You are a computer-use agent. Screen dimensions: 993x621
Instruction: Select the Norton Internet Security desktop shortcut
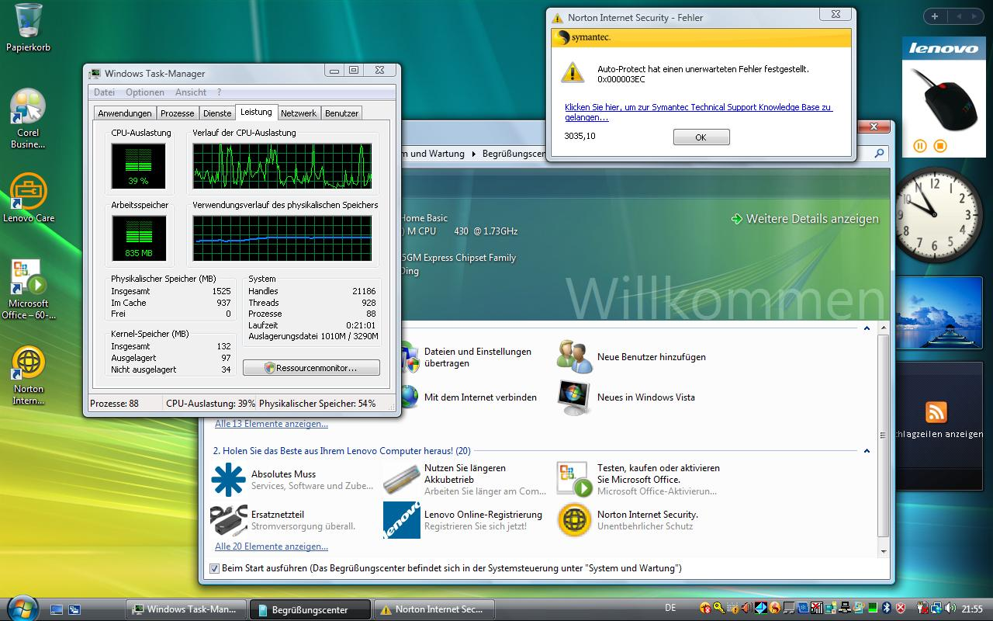tap(29, 376)
